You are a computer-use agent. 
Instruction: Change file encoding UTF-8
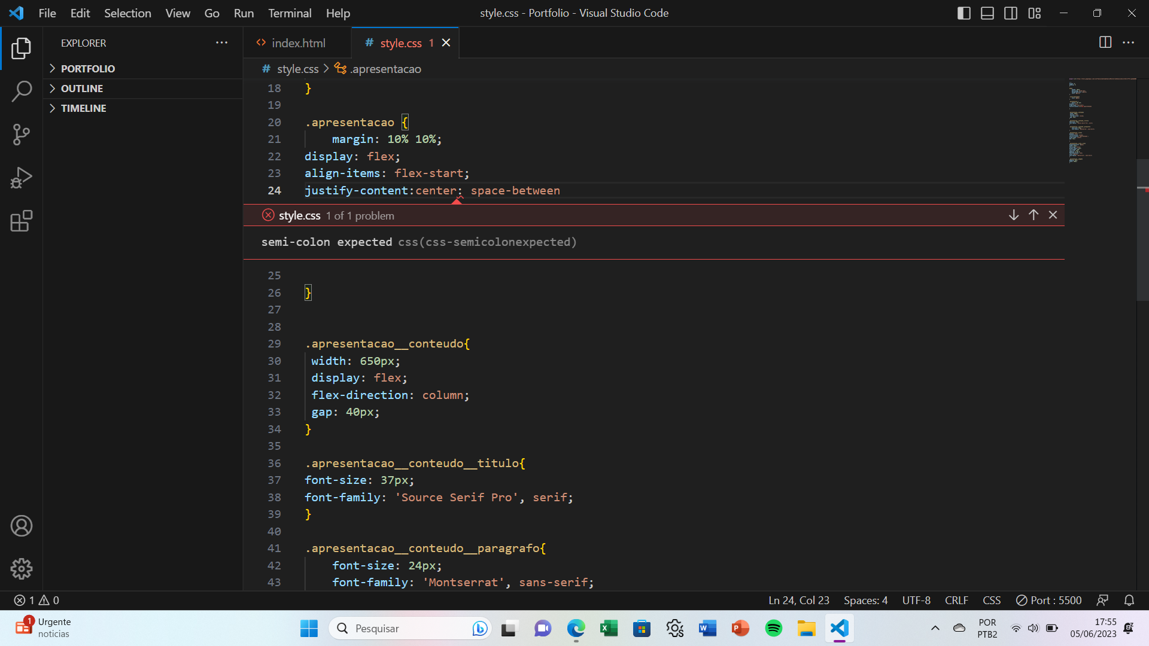(916, 600)
